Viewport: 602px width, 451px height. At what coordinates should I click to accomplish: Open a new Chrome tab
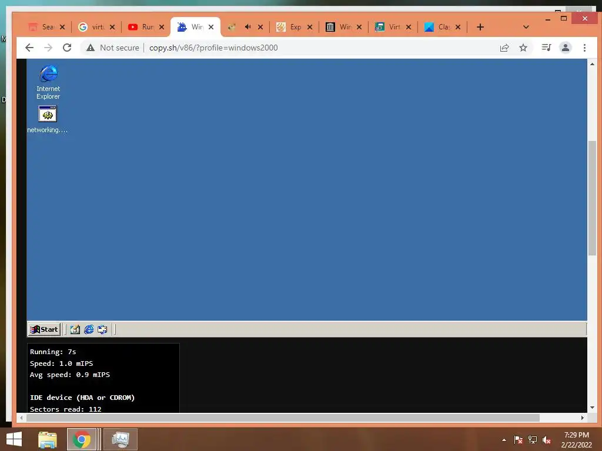pyautogui.click(x=480, y=27)
